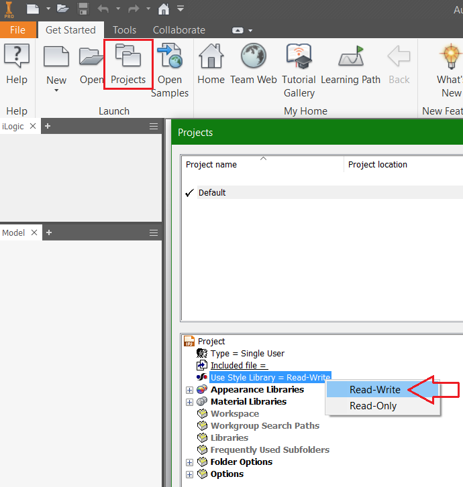Select the Workspace tree item
Image resolution: width=463 pixels, height=487 pixels.
(235, 414)
